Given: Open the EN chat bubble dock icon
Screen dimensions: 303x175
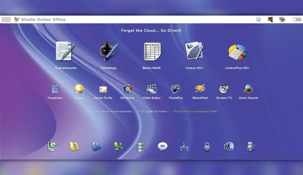Looking at the screenshot, I should pos(162,147).
